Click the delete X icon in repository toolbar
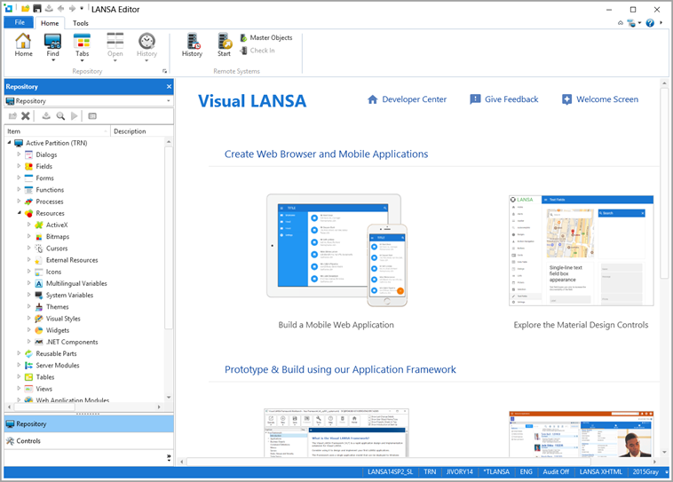673x482 pixels. 26,116
